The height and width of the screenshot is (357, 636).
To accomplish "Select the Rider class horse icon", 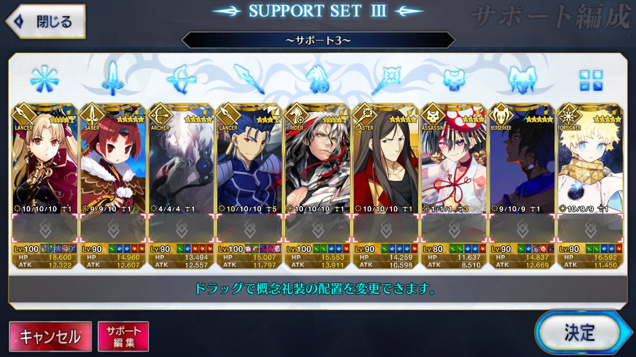I will click(317, 79).
